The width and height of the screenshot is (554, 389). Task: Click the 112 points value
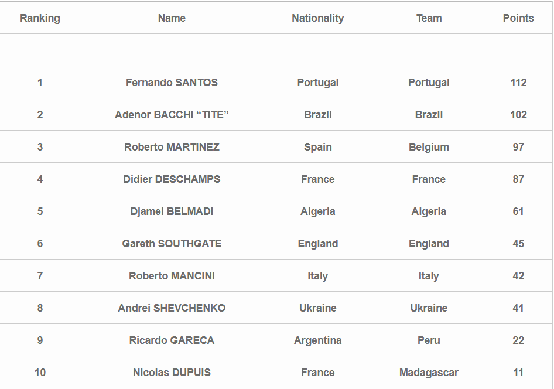click(x=518, y=83)
